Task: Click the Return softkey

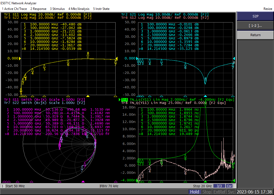Action: point(255,35)
